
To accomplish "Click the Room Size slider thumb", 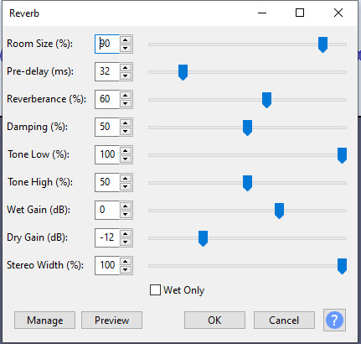I will [322, 44].
